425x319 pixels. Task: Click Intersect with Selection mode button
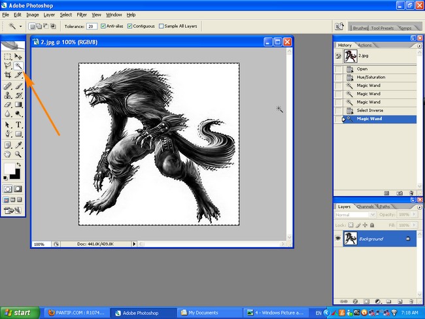tap(53, 26)
